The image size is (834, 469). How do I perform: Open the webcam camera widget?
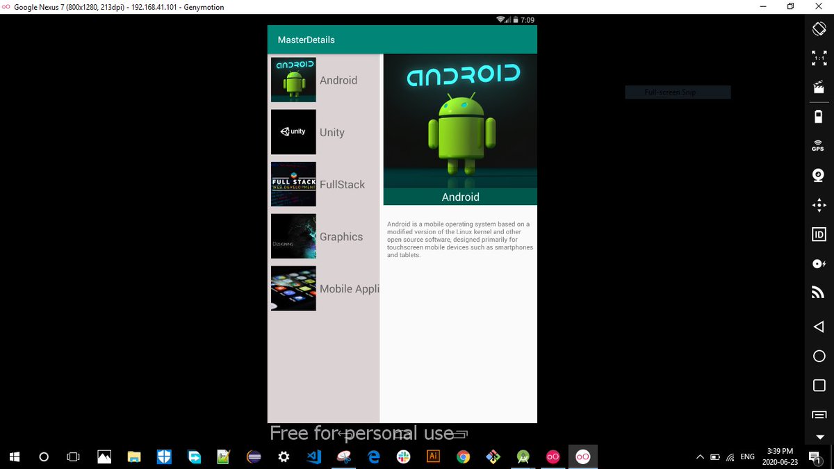819,175
